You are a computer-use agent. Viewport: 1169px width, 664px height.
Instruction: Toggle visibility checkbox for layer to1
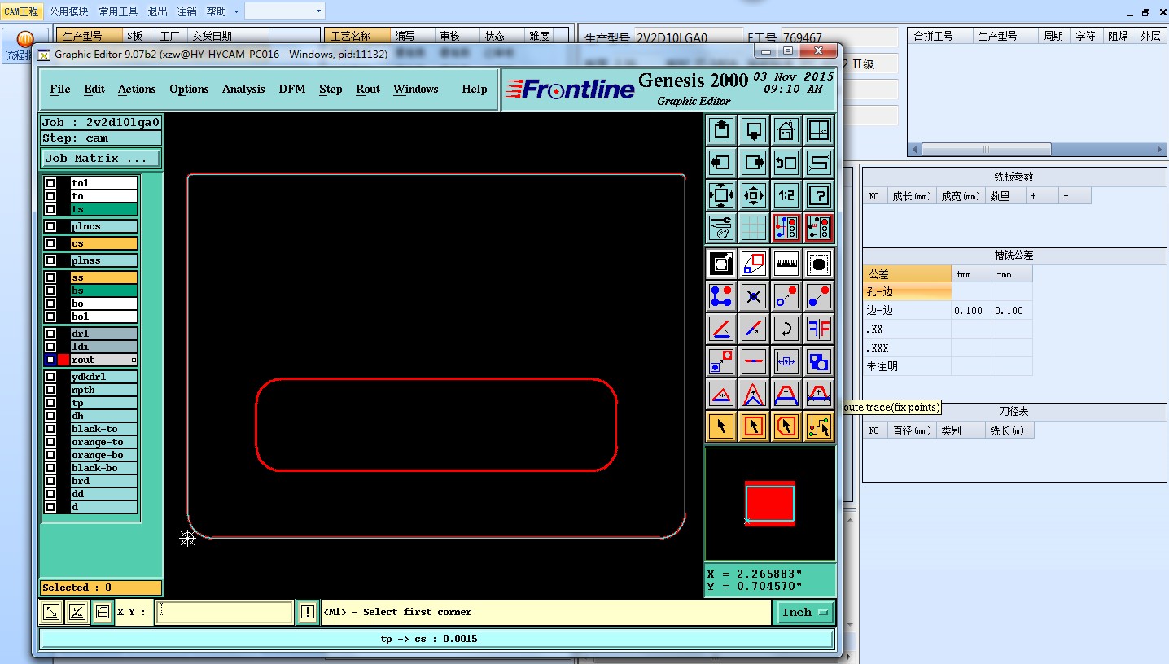coord(50,183)
